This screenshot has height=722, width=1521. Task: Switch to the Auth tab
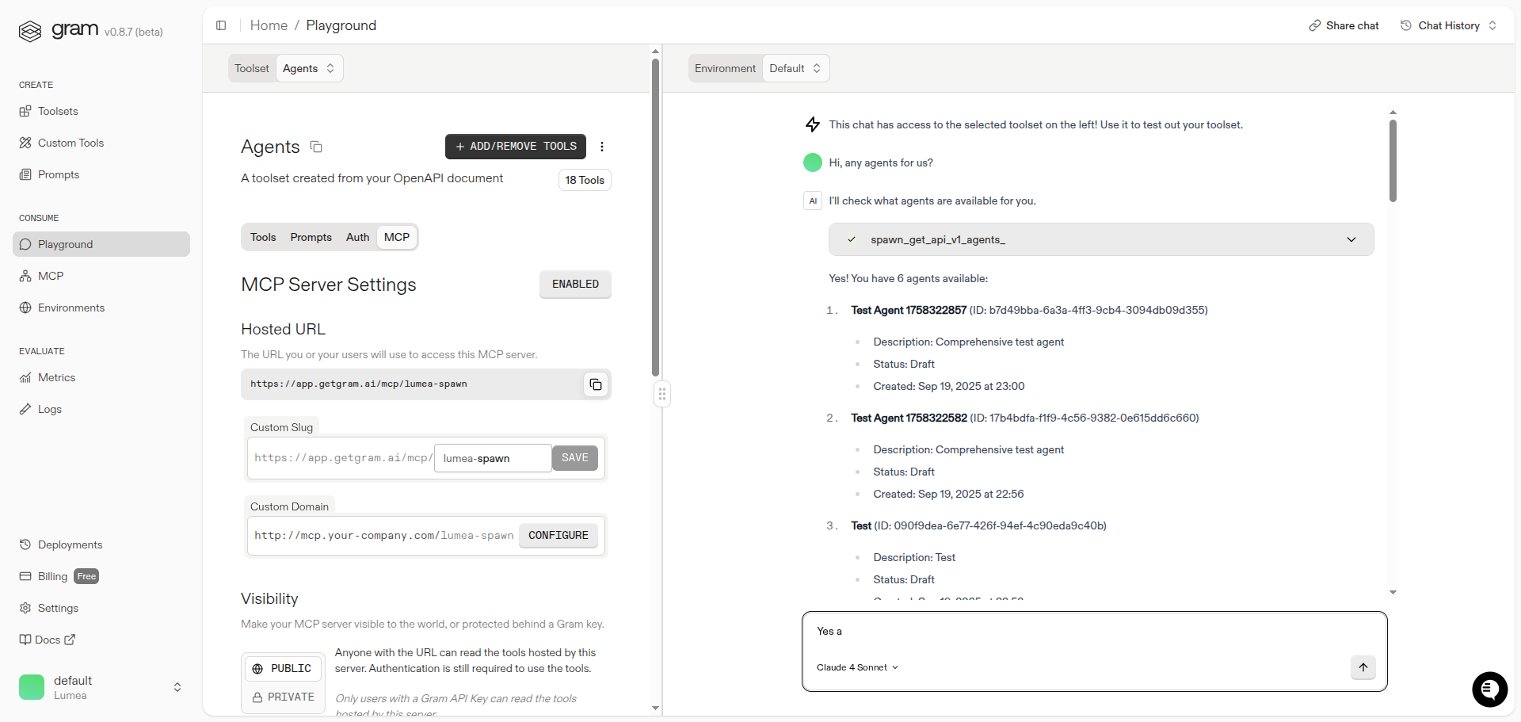357,237
